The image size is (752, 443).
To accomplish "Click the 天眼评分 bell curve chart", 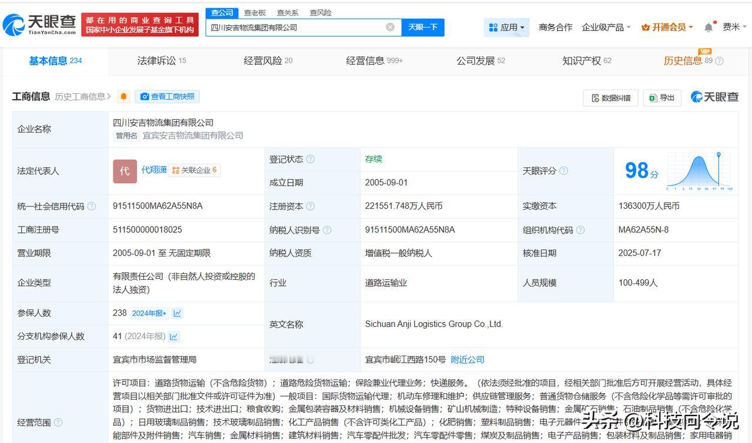I will pos(699,171).
